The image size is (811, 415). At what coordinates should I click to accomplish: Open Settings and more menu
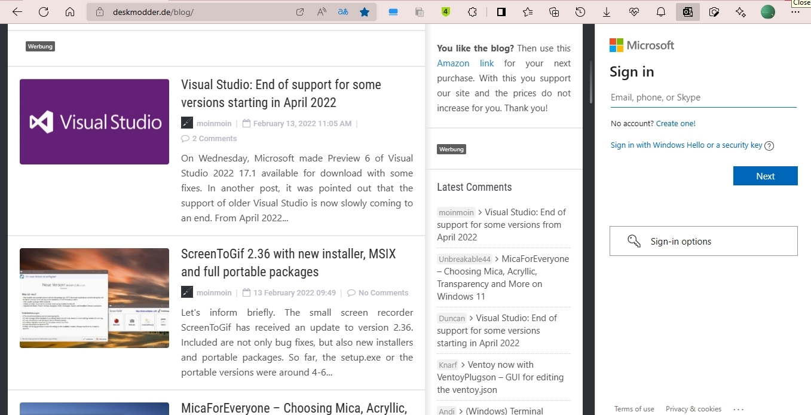tap(795, 12)
